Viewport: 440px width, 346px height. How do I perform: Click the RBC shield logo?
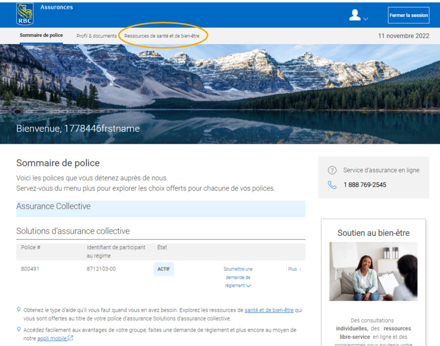click(x=24, y=14)
